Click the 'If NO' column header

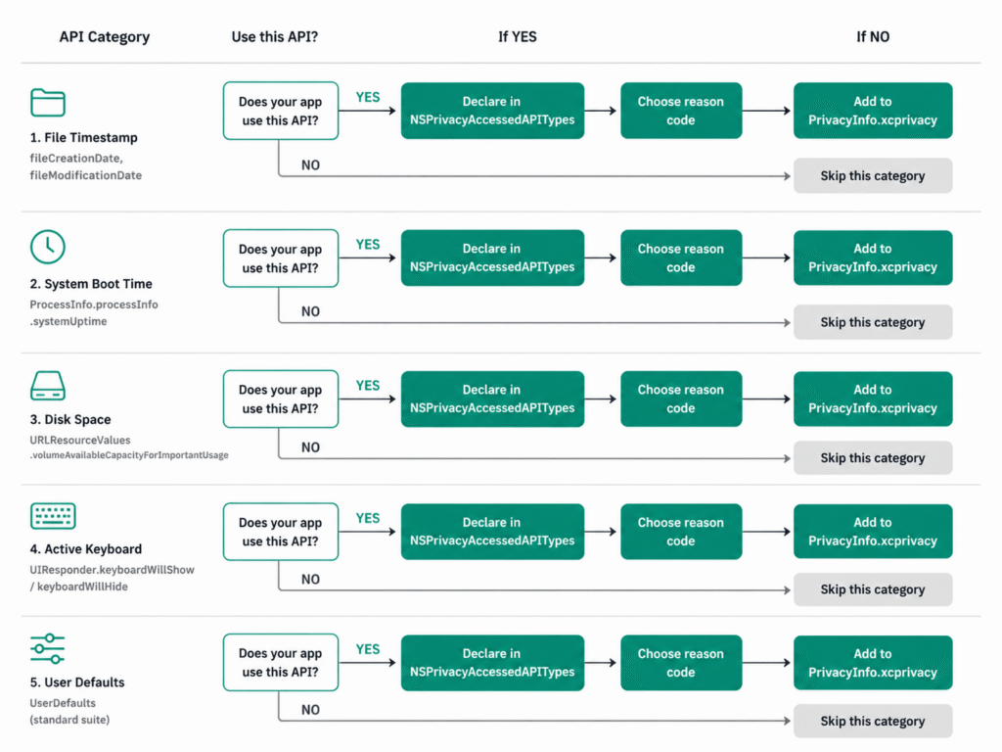pos(873,37)
